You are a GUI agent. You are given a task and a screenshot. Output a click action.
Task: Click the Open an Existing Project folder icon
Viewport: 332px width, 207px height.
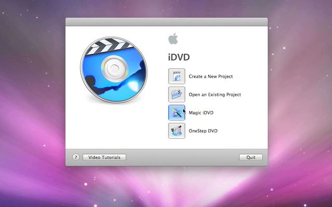177,95
